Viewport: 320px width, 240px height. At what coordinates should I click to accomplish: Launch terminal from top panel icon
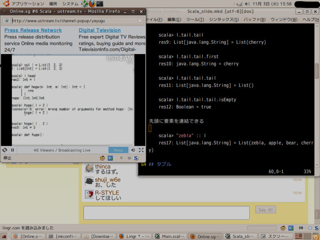coord(100,4)
